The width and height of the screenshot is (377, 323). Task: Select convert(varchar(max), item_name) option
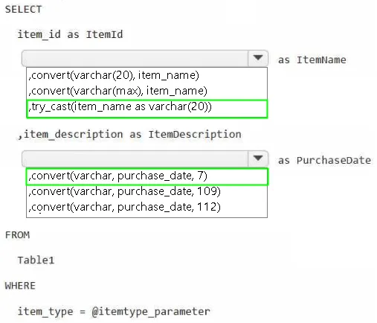(x=146, y=91)
